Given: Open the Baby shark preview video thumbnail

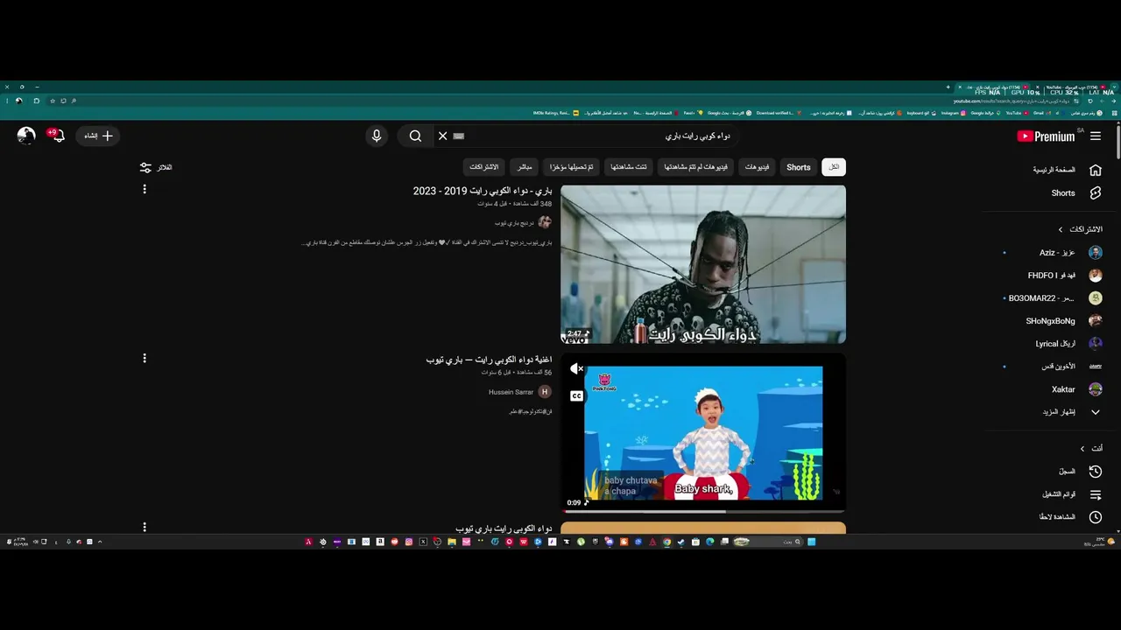Looking at the screenshot, I should pyautogui.click(x=703, y=433).
